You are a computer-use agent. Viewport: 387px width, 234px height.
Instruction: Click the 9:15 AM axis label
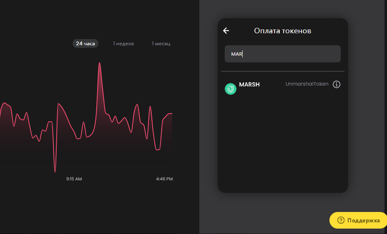tap(74, 179)
